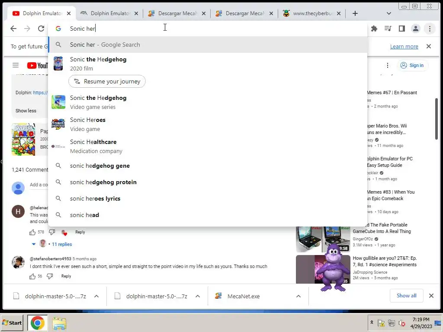Screen dimensions: 443x332
Task: Click the YouTube 'Sign in' button
Action: coord(412,66)
